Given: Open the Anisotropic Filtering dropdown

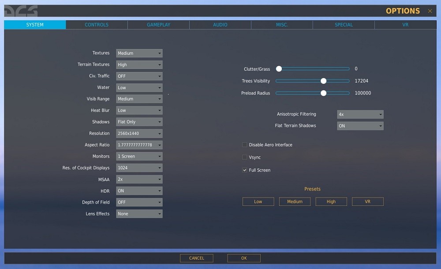Looking at the screenshot, I should pos(360,114).
